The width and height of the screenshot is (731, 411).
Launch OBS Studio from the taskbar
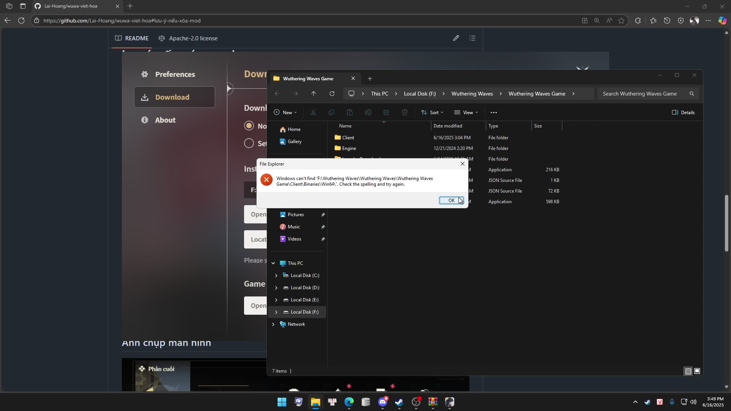tap(417, 402)
